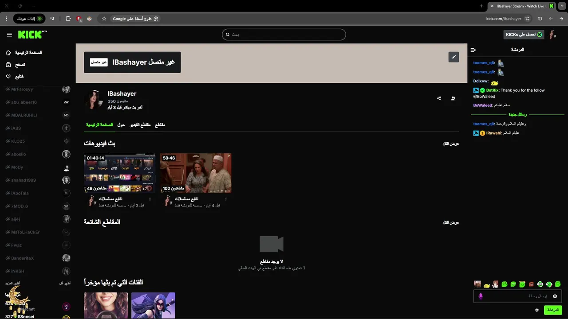Open the woman portrait category thumbnail
Screen dimensions: 568x319
[106, 305]
